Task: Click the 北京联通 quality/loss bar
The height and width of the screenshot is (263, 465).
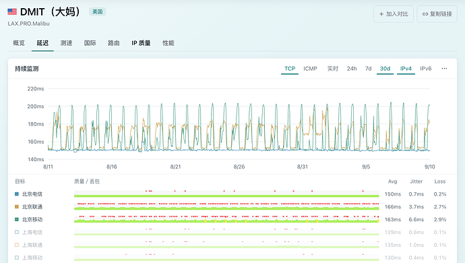Action: pyautogui.click(x=226, y=206)
